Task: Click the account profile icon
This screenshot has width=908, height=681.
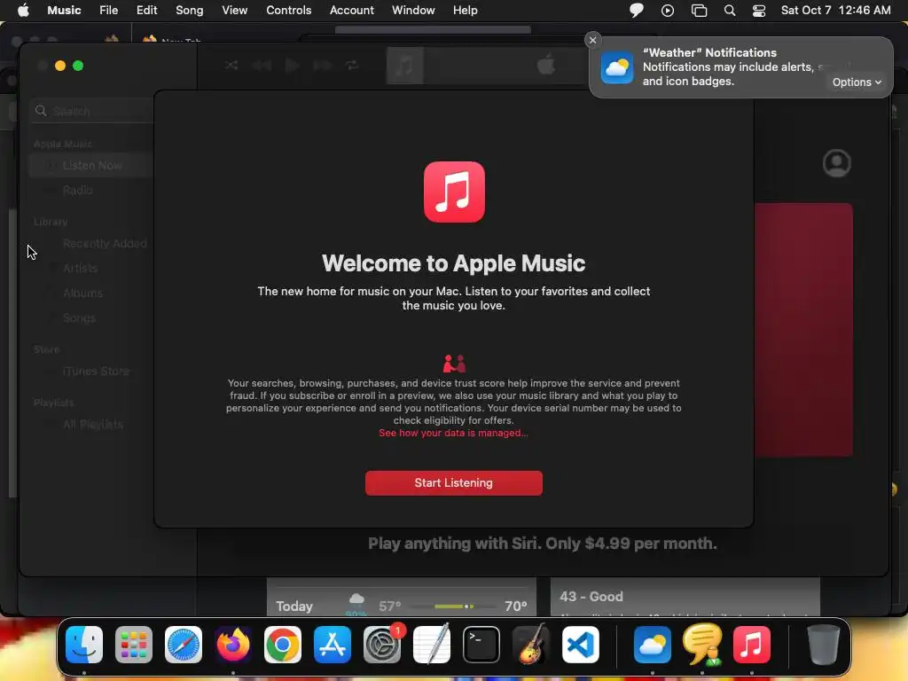Action: click(x=837, y=163)
